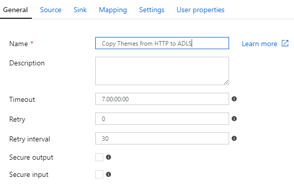Click the Description text area
This screenshot has height=185, width=294.
tap(162, 71)
